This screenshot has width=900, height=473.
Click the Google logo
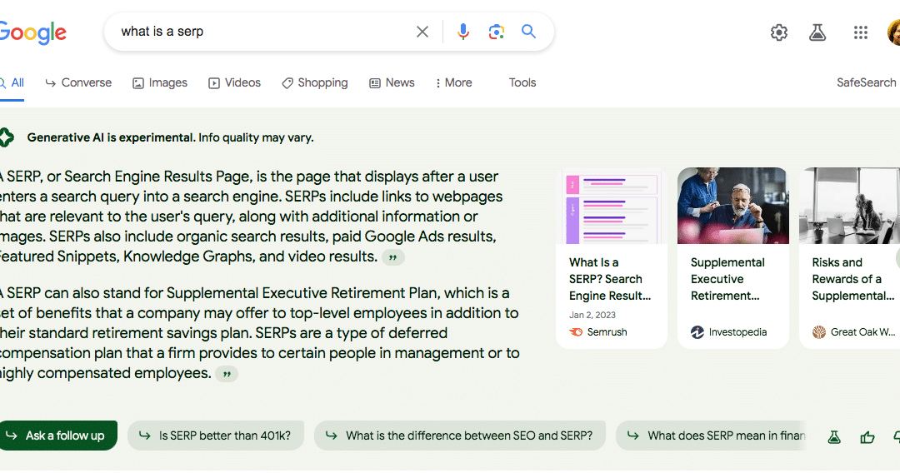point(33,32)
